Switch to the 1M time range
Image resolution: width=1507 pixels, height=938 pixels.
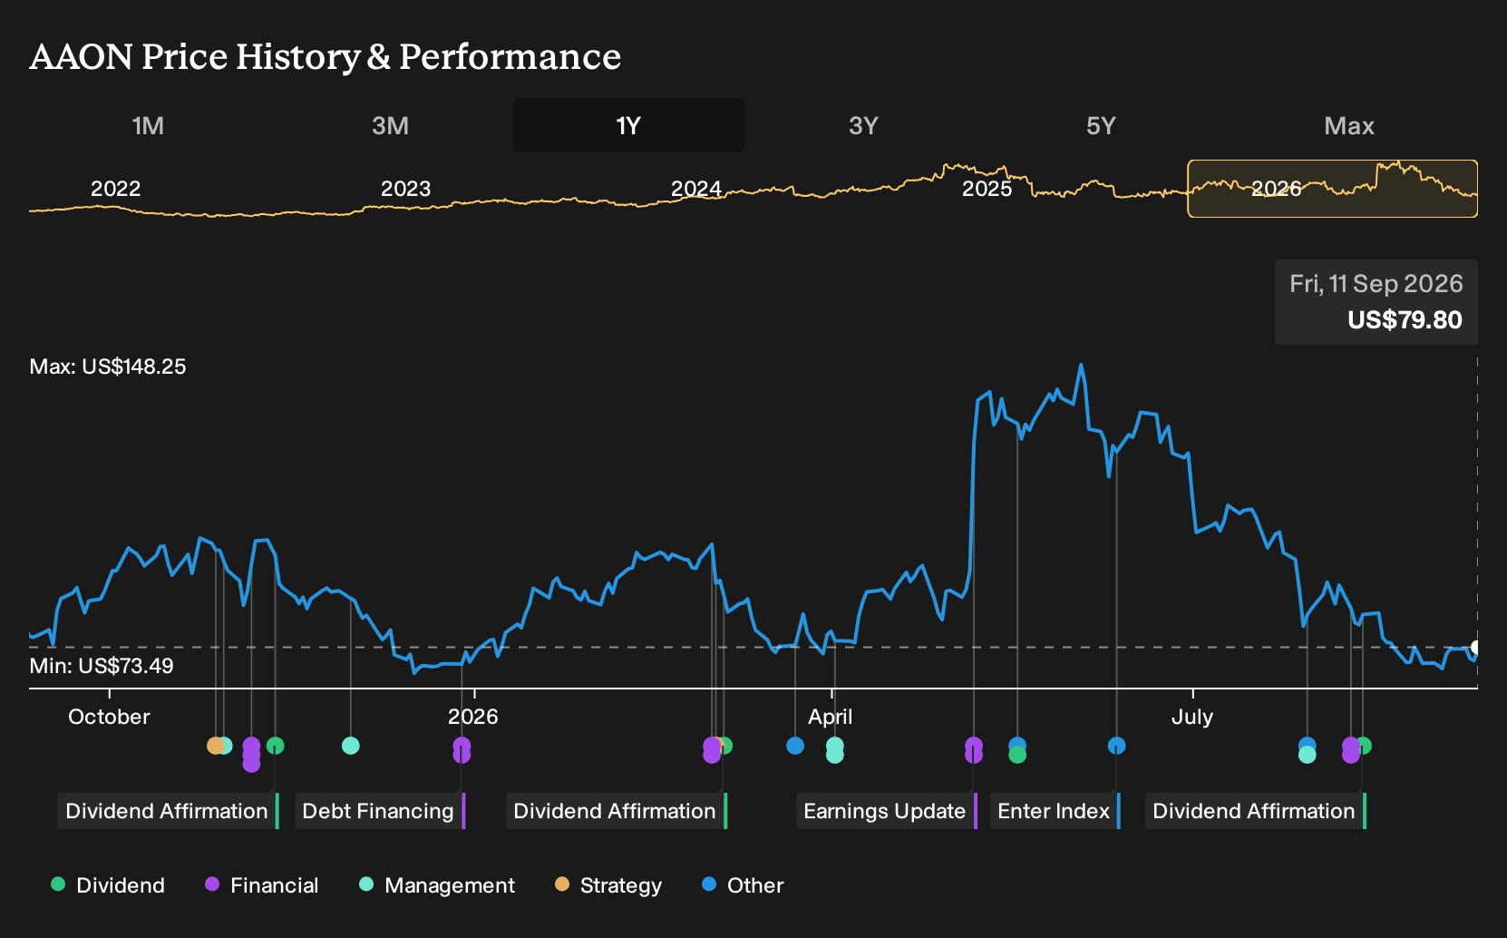(148, 125)
